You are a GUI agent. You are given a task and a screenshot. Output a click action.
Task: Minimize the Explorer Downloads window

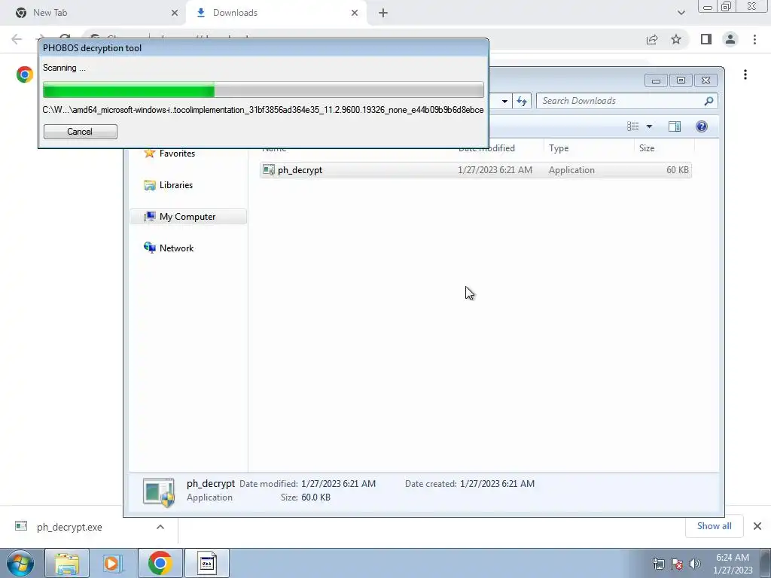point(656,81)
